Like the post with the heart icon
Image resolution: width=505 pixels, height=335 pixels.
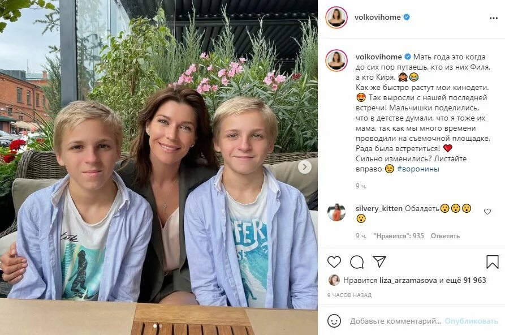(334, 262)
